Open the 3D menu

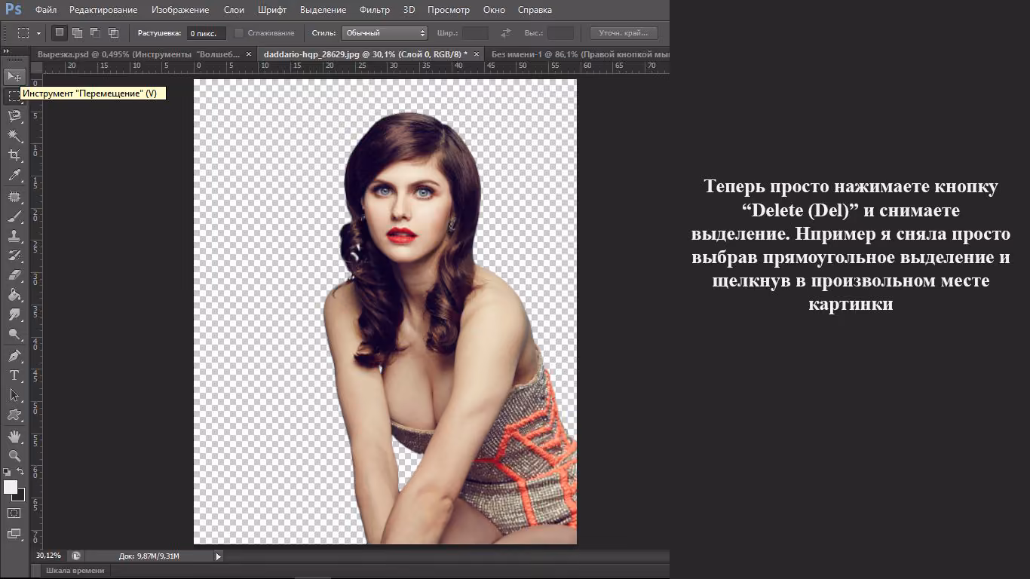coord(409,10)
